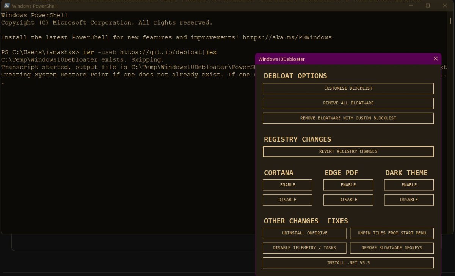Click 'Windows10Debloater exists. Skipping.' line
This screenshot has width=455, height=276.
pyautogui.click(x=83, y=60)
